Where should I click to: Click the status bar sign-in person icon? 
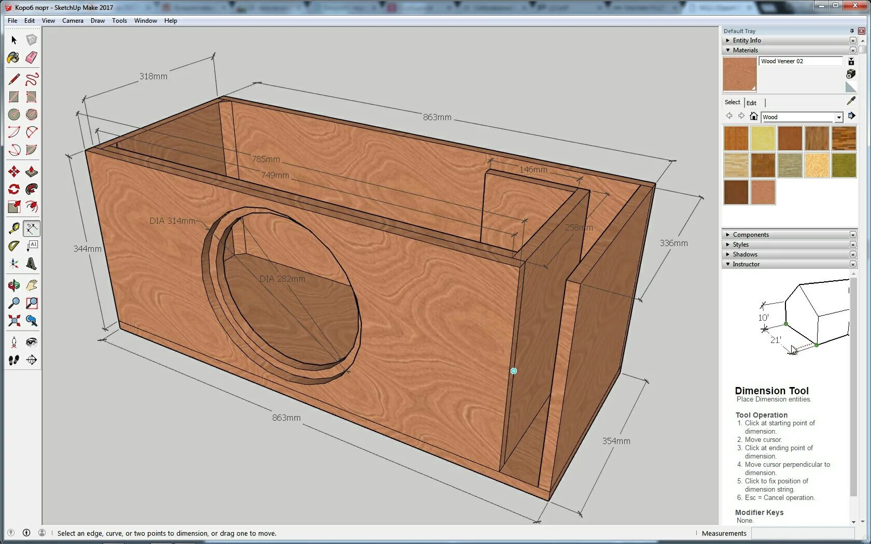[x=42, y=533]
